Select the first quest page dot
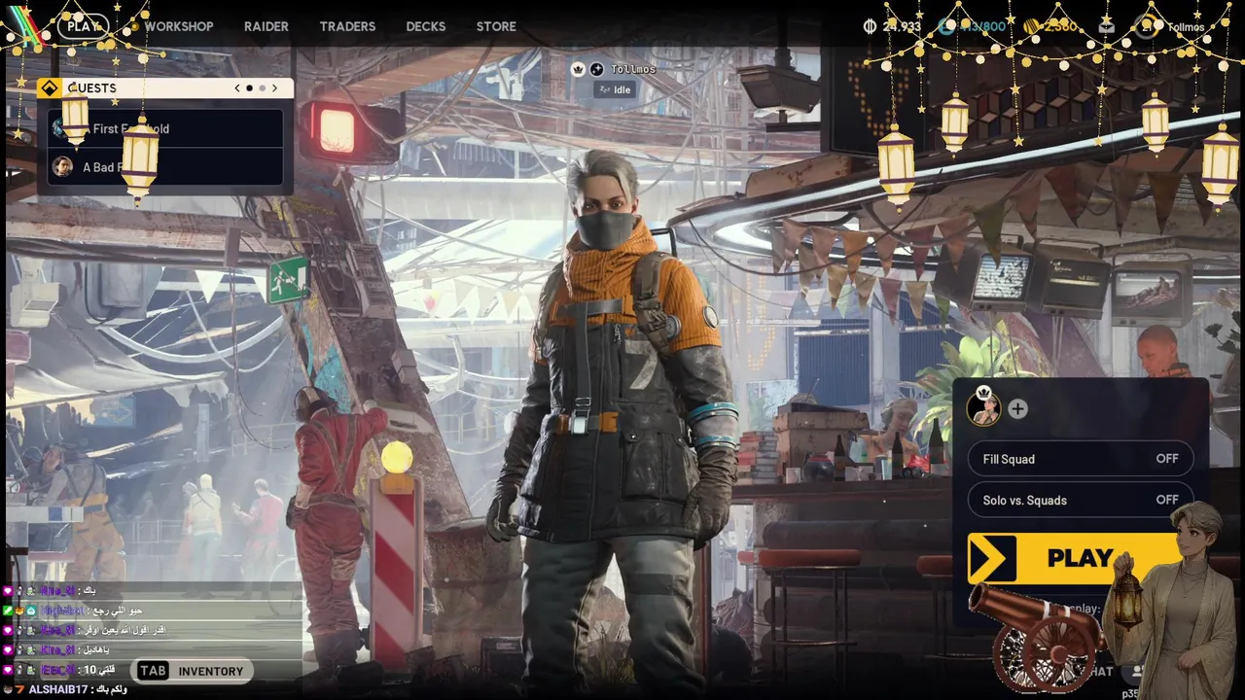Screen dimensions: 1245x700 (249, 87)
